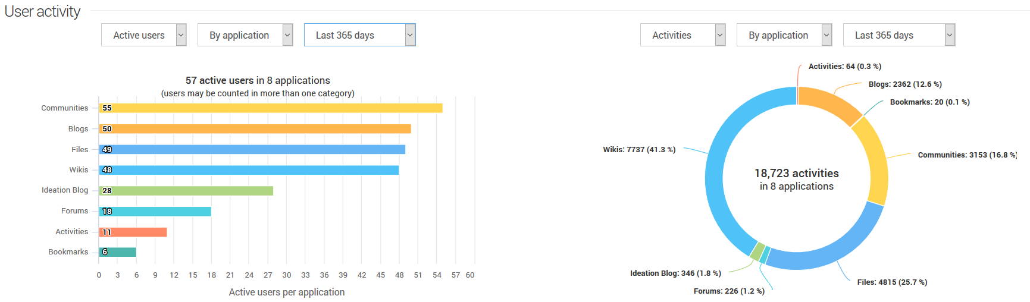The height and width of the screenshot is (302, 1030).
Task: Click the Wikis bar showing 48 users
Action: [x=249, y=170]
